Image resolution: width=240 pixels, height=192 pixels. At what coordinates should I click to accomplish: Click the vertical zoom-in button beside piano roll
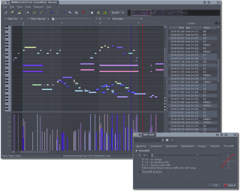click(x=165, y=104)
